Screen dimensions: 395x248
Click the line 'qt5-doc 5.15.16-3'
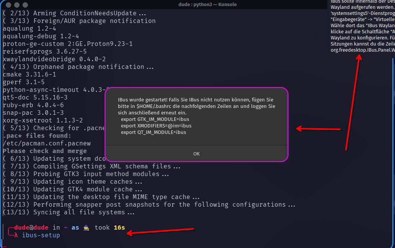tap(35, 98)
